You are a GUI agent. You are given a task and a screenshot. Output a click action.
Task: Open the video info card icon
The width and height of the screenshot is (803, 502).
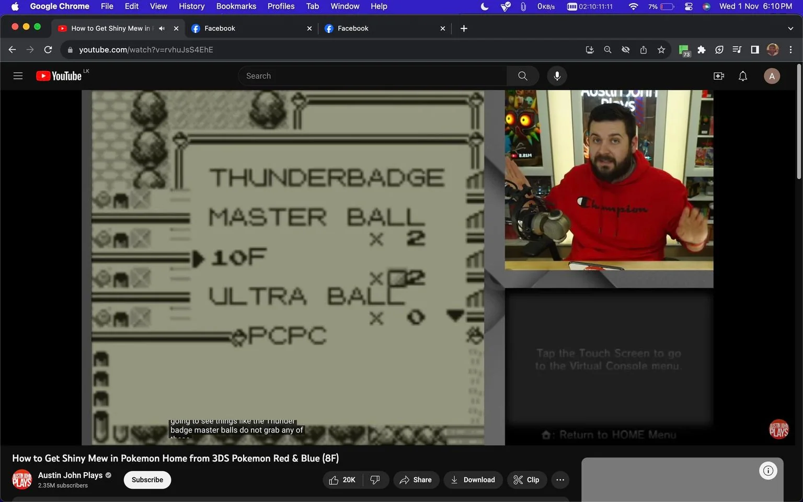(768, 471)
